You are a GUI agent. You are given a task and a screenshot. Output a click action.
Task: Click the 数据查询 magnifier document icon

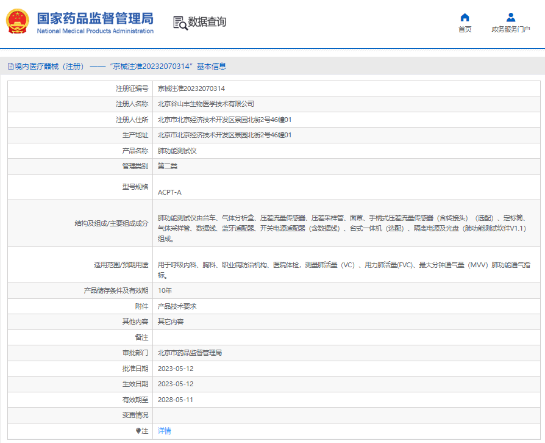(x=180, y=23)
